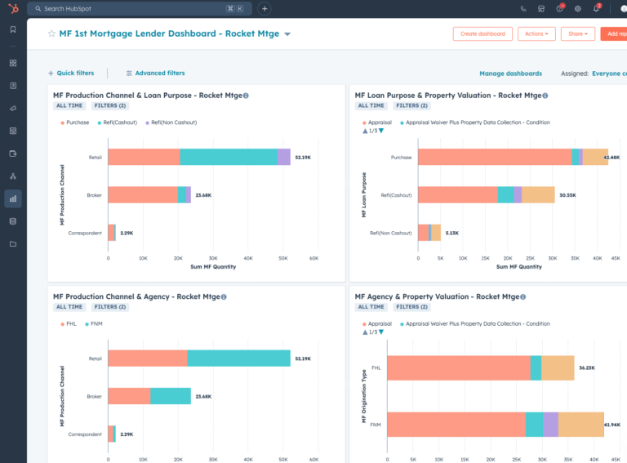Click the teal Refi(Cashout) segment of Retail bar
Image resolution: width=627 pixels, height=463 pixels.
point(229,157)
